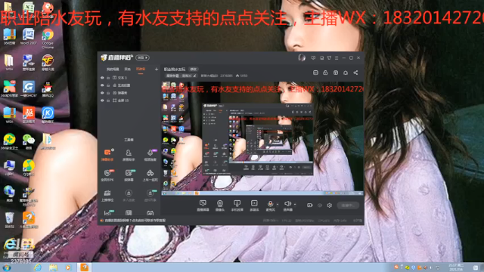The height and width of the screenshot is (272, 484).
Task: Open the stream settings gear
Action: pos(330,205)
